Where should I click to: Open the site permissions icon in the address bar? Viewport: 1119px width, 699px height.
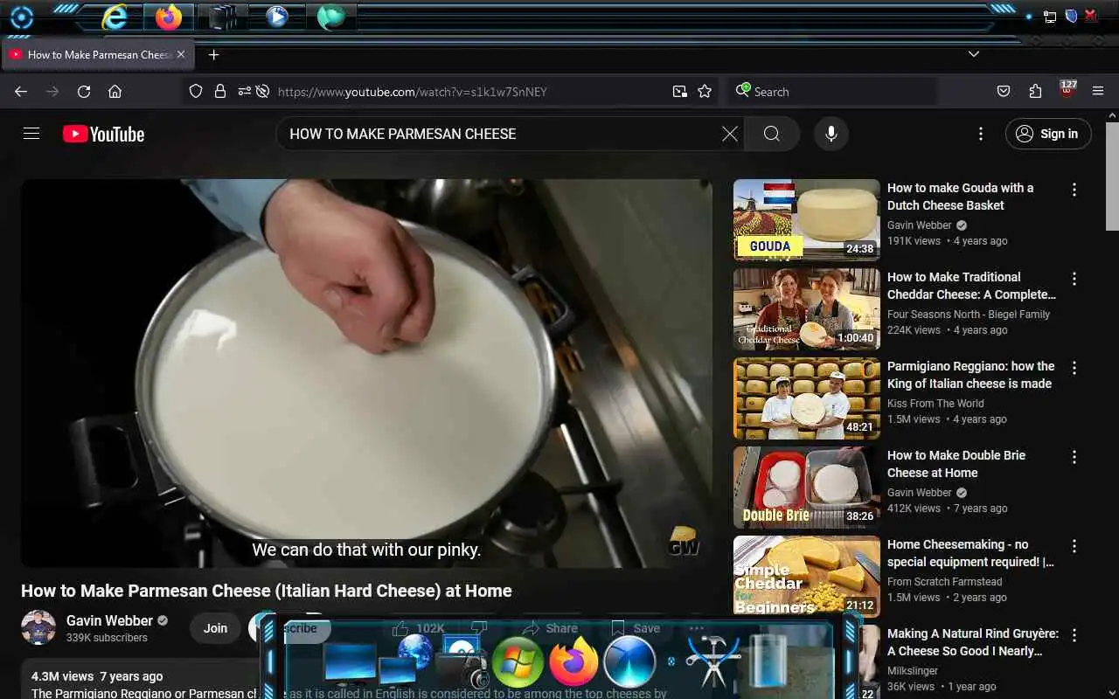tap(243, 92)
